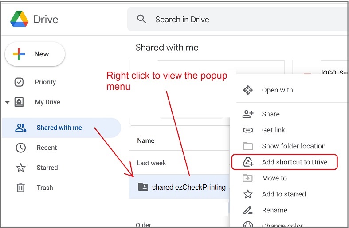This screenshot has height=228, width=349.
Task: Click the Shared with me people icon
Action: 21,128
